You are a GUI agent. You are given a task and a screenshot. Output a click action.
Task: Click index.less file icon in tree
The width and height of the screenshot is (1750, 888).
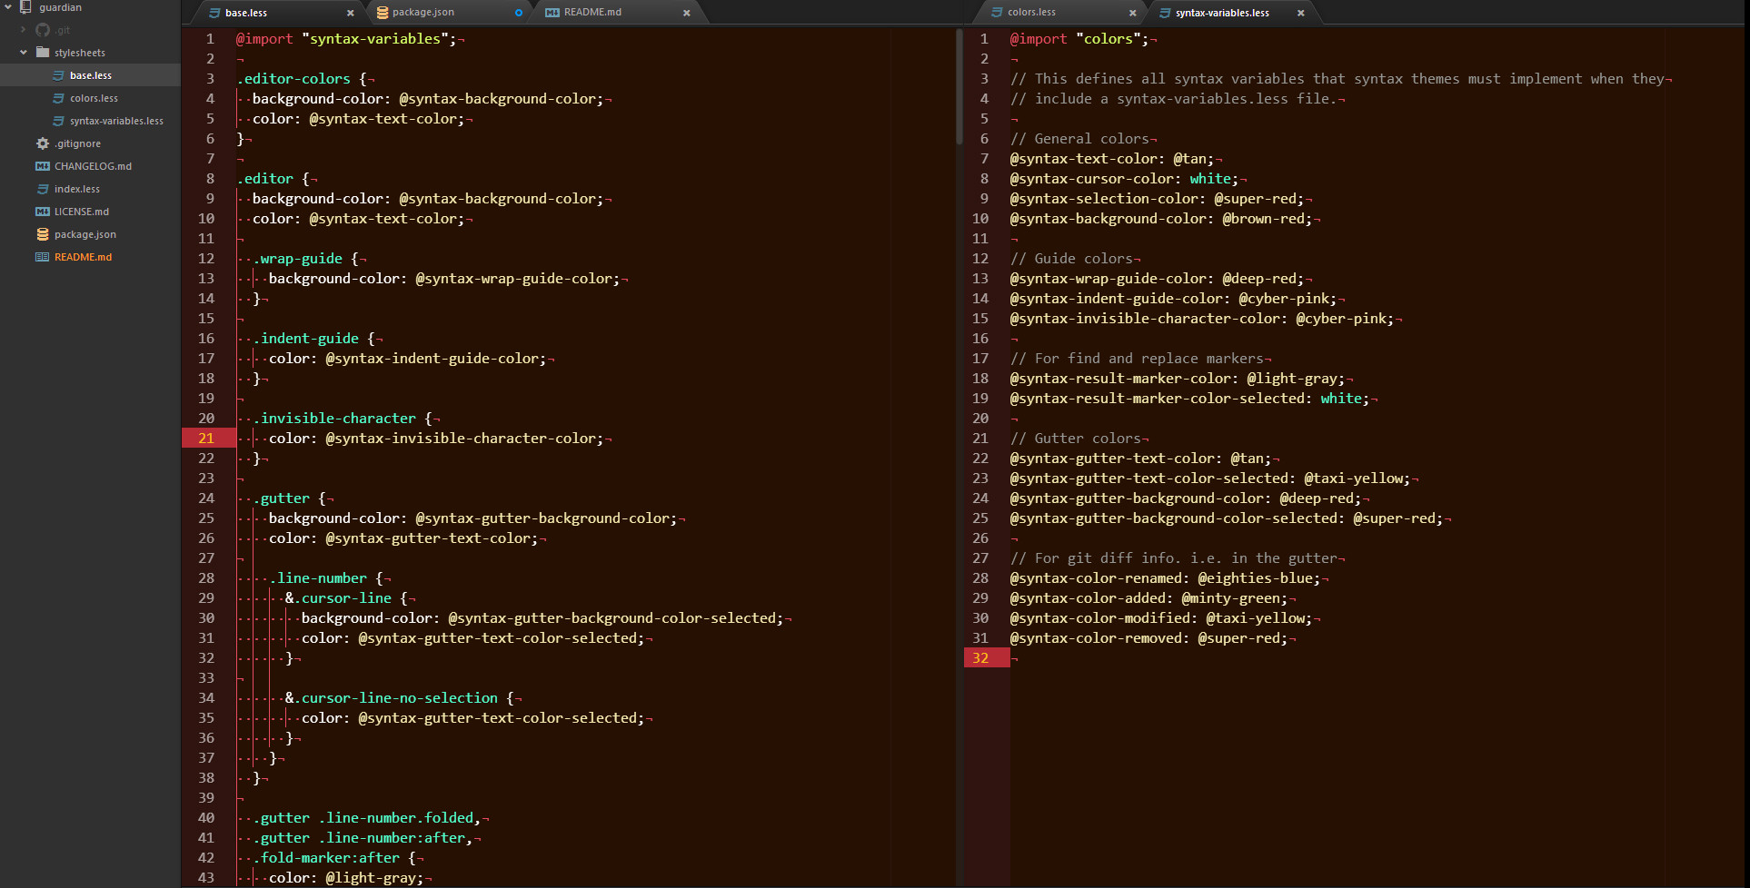pyautogui.click(x=42, y=189)
